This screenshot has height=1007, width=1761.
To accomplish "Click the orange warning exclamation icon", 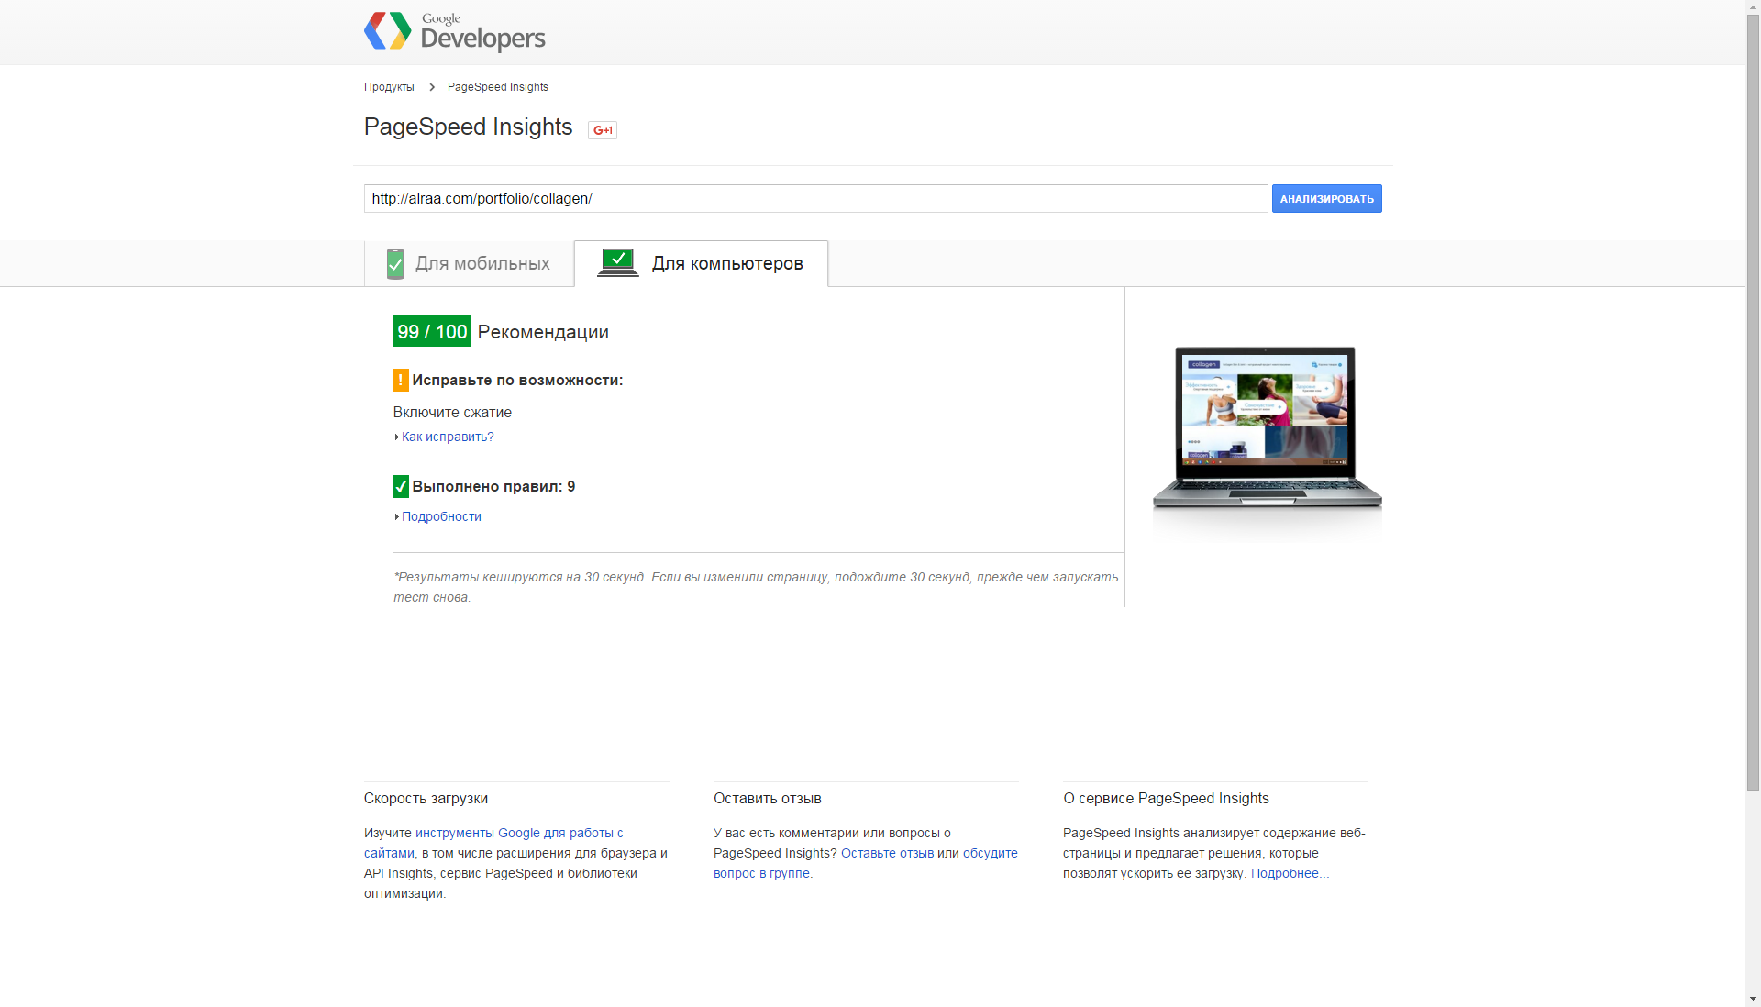I will click(x=400, y=380).
